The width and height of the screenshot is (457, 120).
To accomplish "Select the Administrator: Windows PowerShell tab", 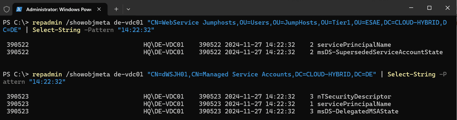I will click(59, 10).
